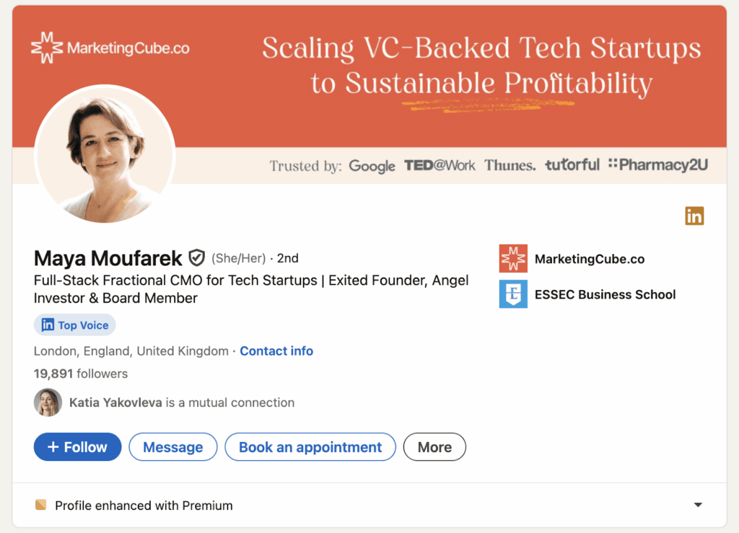Screen dimensions: 739x533
Task: Open the MarketingCube.co company link
Action: coord(590,259)
